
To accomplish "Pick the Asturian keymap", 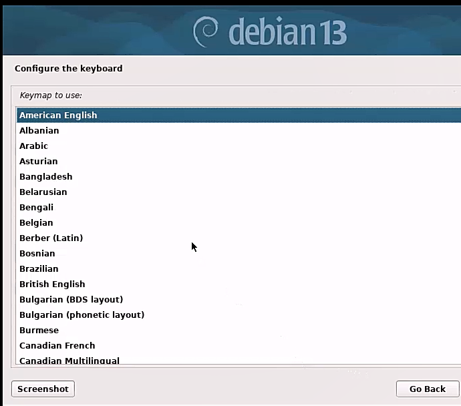I will [x=38, y=161].
